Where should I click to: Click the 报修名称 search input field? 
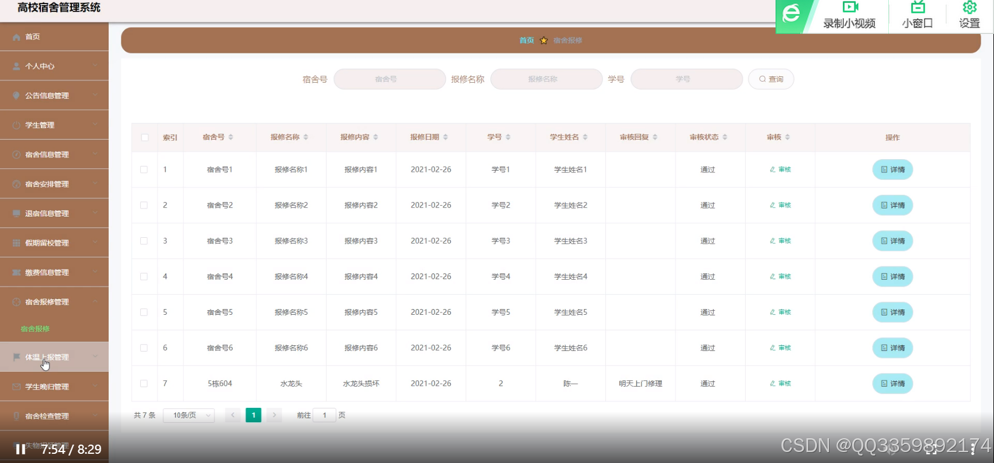547,79
